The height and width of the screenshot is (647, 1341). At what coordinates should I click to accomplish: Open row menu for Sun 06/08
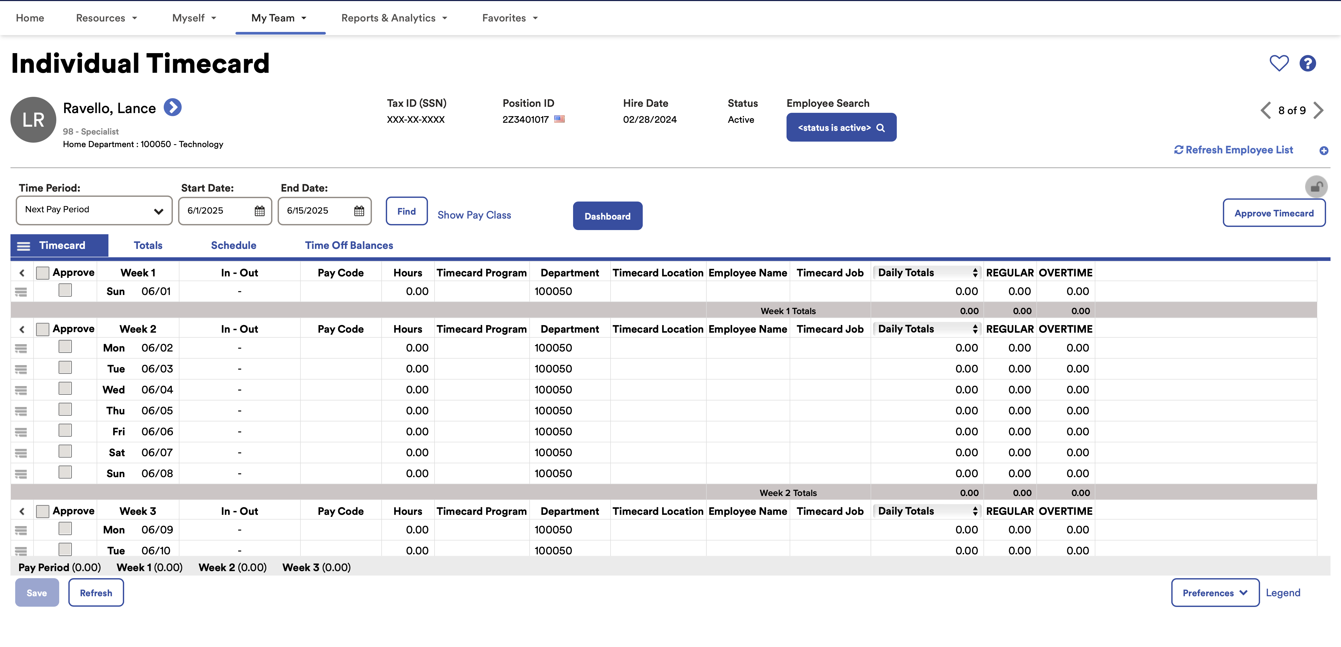point(21,474)
